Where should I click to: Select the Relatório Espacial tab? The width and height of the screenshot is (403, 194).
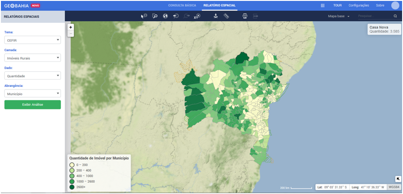click(x=220, y=5)
